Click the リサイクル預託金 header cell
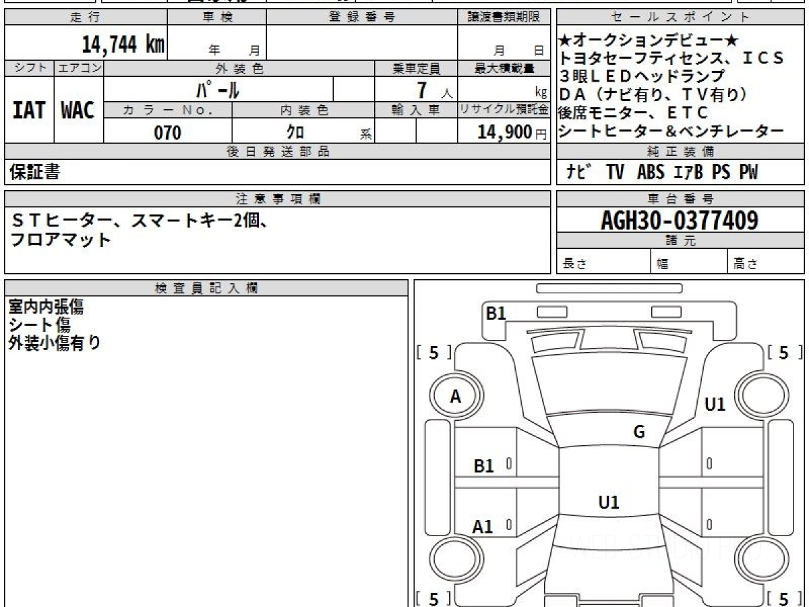The height and width of the screenshot is (607, 809). [504, 110]
